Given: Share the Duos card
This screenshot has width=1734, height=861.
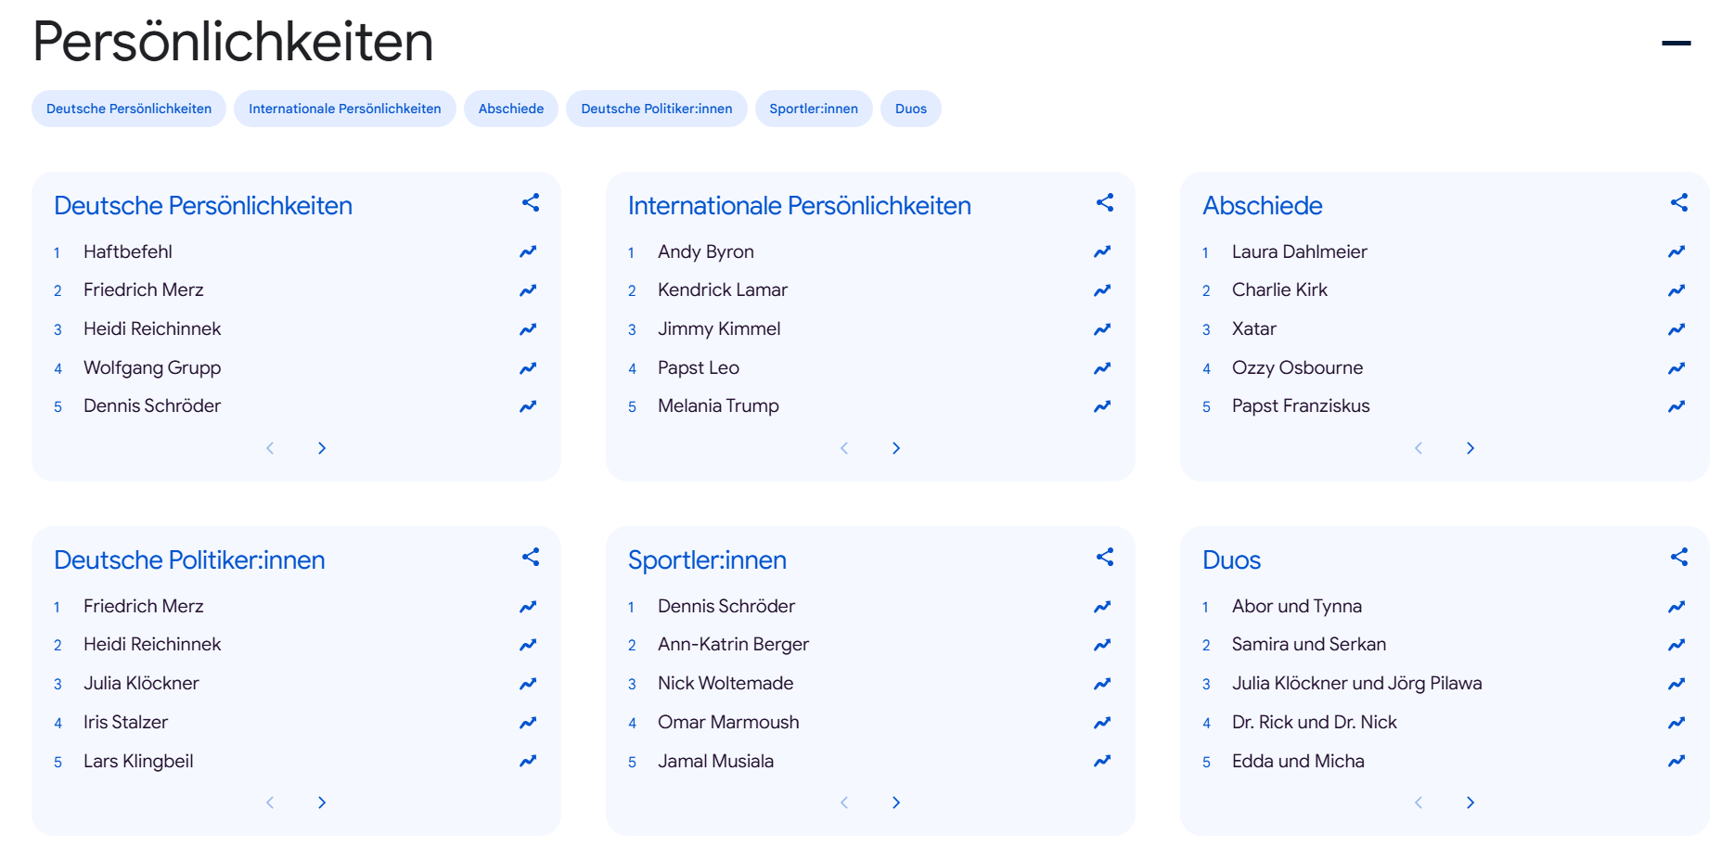Looking at the screenshot, I should pyautogui.click(x=1678, y=557).
